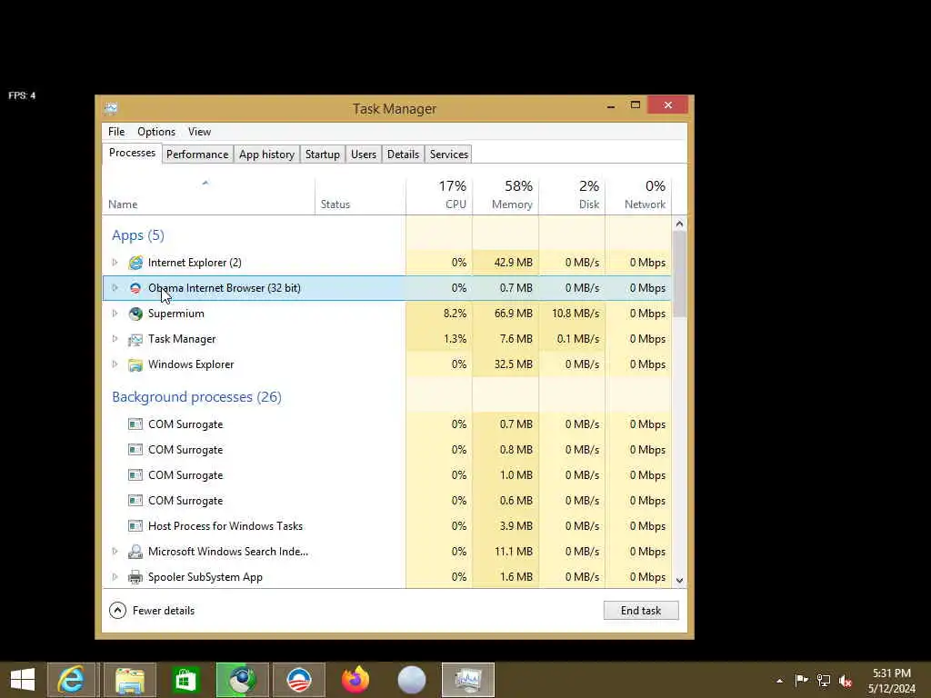Click the scrollbar down arrow

click(680, 581)
